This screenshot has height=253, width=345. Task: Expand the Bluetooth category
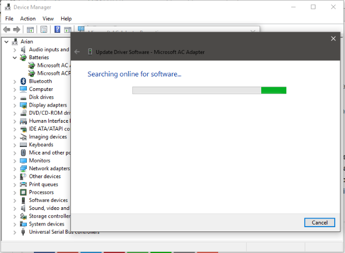click(x=15, y=81)
